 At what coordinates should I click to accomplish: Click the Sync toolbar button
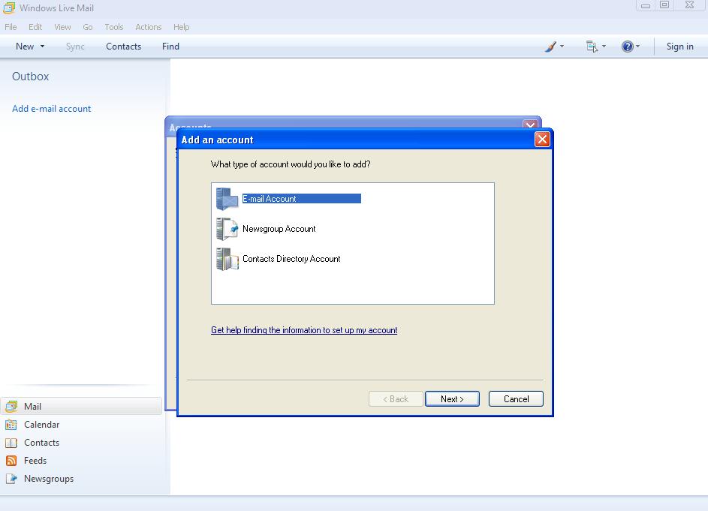pyautogui.click(x=75, y=47)
